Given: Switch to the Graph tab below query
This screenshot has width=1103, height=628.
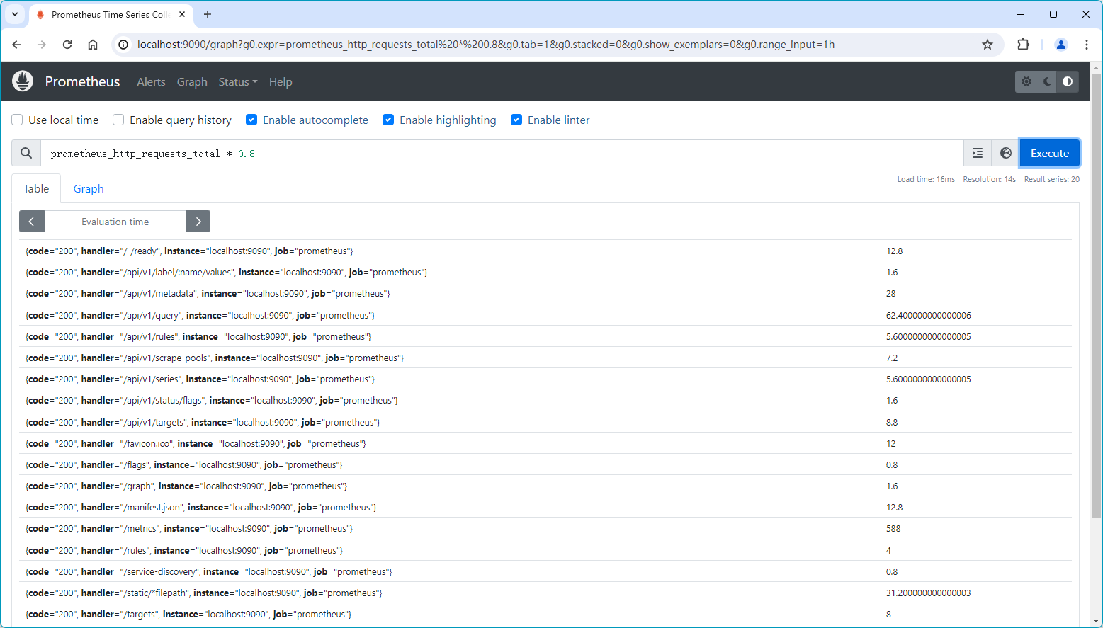Looking at the screenshot, I should click(89, 188).
